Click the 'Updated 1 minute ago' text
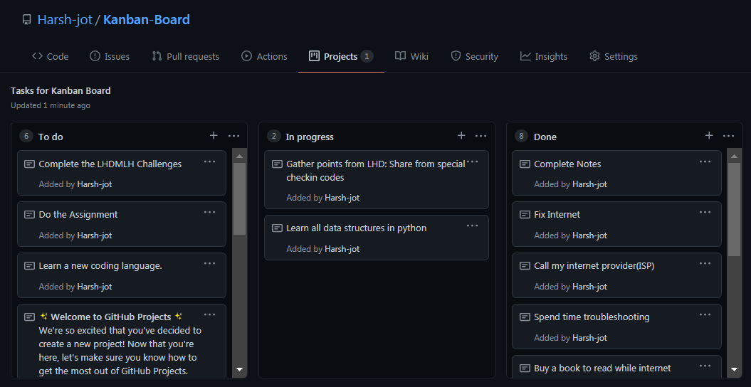This screenshot has height=387, width=751. (51, 105)
